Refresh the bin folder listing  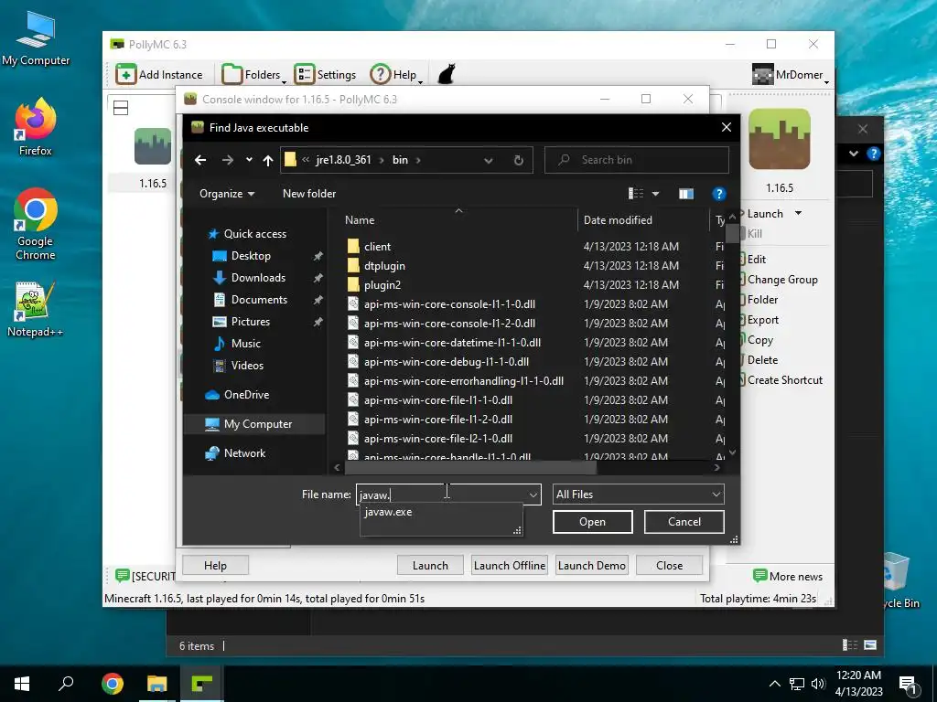point(519,160)
